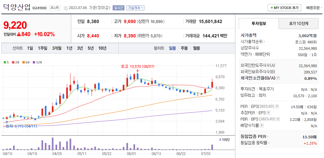Screen dimensions: 324x158
Task: Select the 5년 line chart period
Action: (x=91, y=48)
